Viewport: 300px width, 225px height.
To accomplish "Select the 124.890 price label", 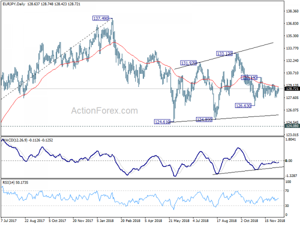I will click(x=204, y=119).
